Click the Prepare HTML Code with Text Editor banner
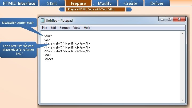Viewport: 192px width, 108px height. (x=95, y=9)
